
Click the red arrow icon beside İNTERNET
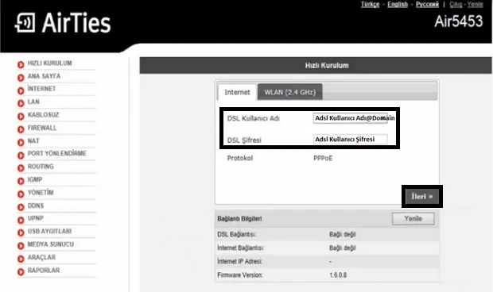coord(21,90)
